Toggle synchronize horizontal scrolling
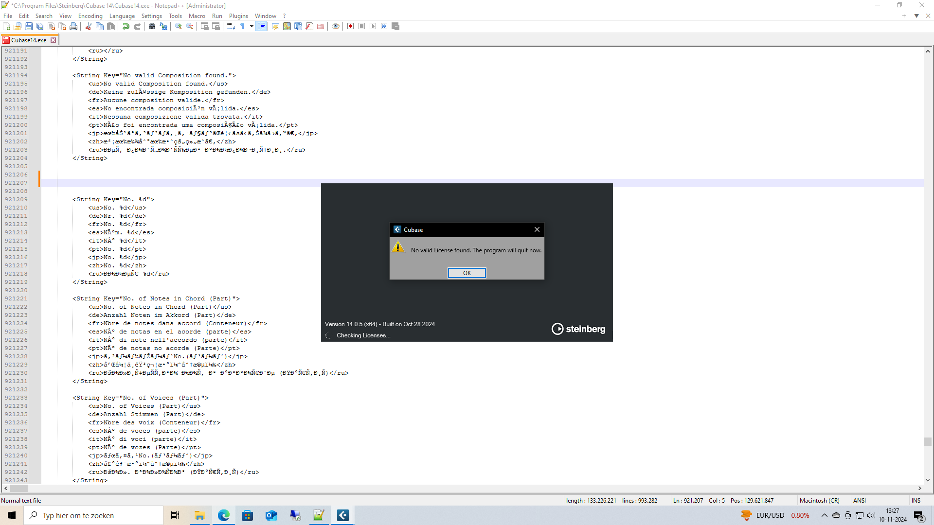Viewport: 934px width, 525px height. (x=216, y=26)
